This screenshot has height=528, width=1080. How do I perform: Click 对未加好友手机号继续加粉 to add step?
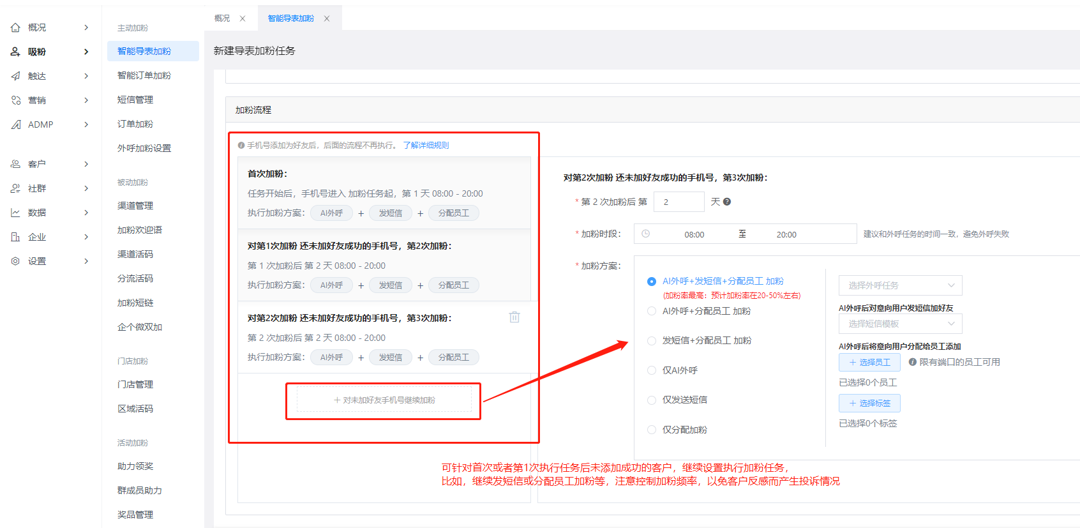(384, 400)
